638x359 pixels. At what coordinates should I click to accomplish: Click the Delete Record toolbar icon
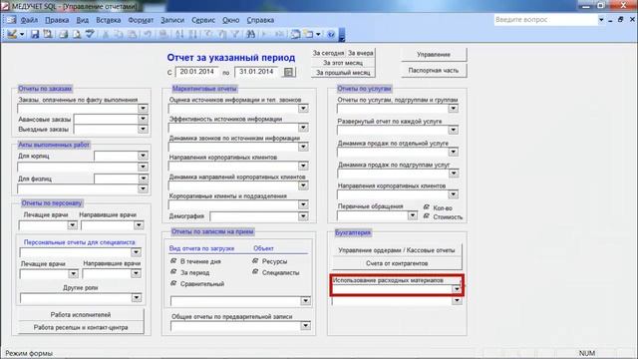[x=280, y=34]
